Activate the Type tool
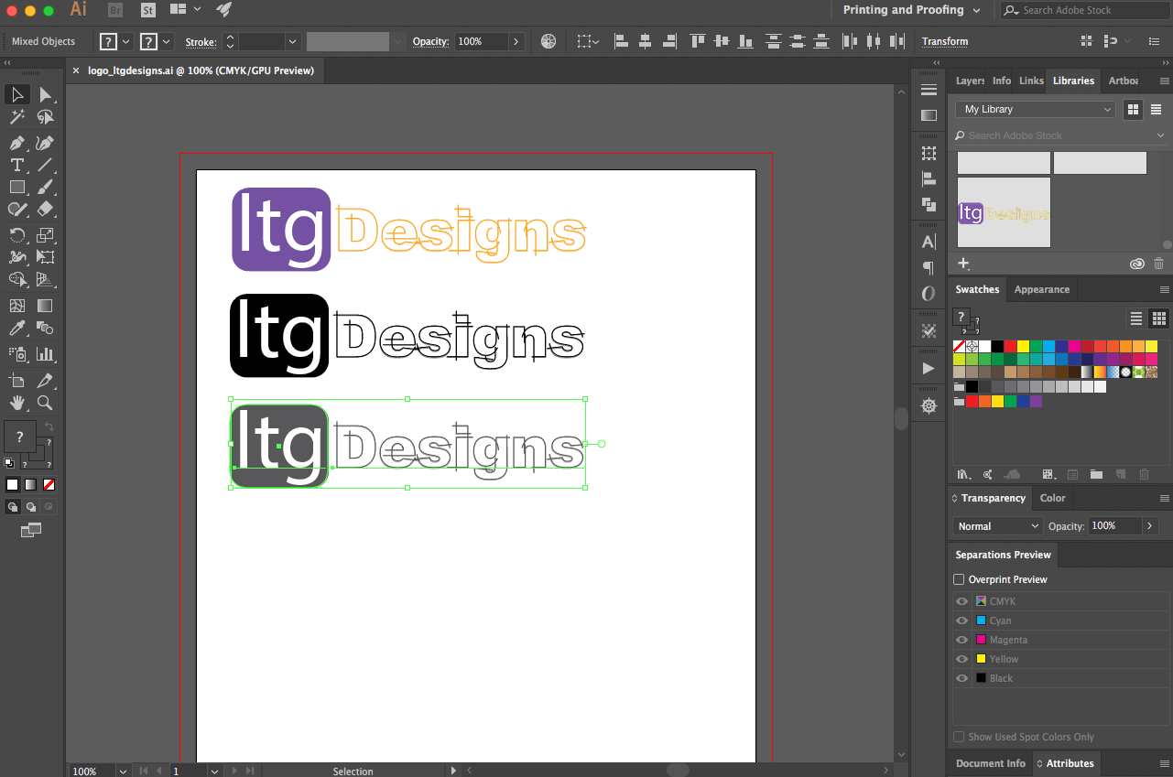This screenshot has width=1173, height=777. coord(16,165)
